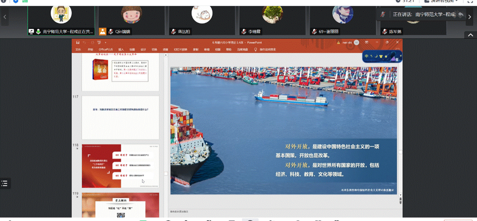Click slide pane scroll-down arrow

[400, 195]
